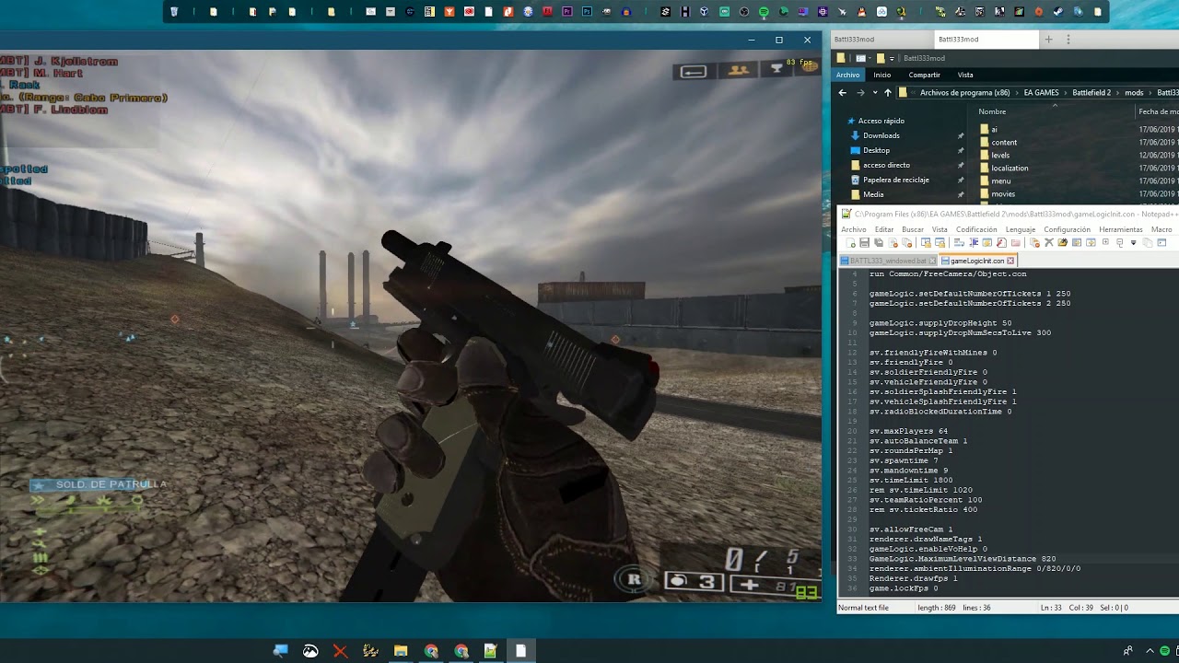This screenshot has width=1179, height=663.
Task: Open the Editar menu in Notepad++
Action: [x=884, y=229]
